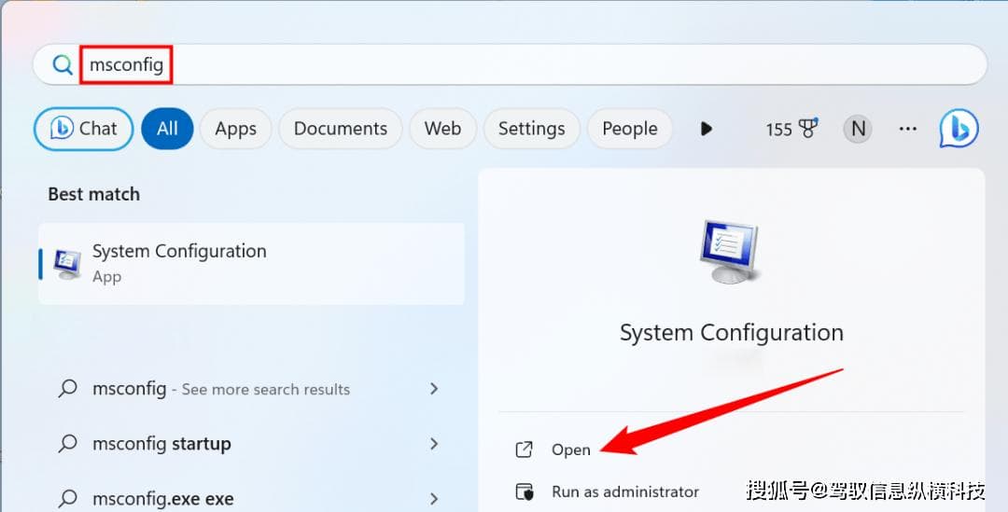Switch to the Web filter tab
The height and width of the screenshot is (512, 1008).
pos(442,129)
